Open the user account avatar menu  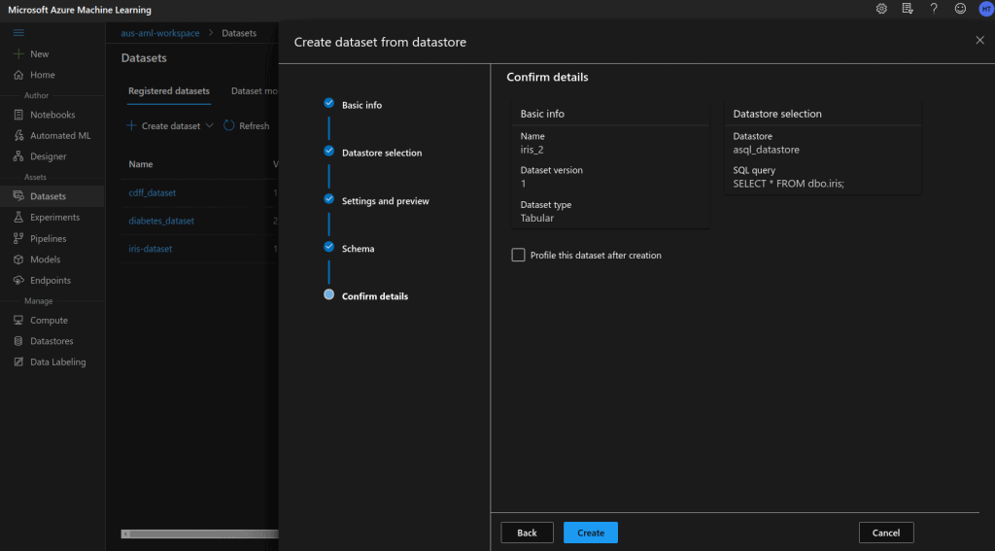(x=984, y=9)
